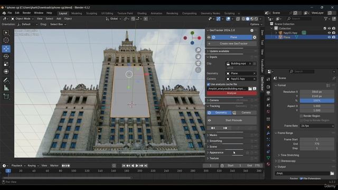
Task: Select the Measure tool
Action: (x=6, y=88)
